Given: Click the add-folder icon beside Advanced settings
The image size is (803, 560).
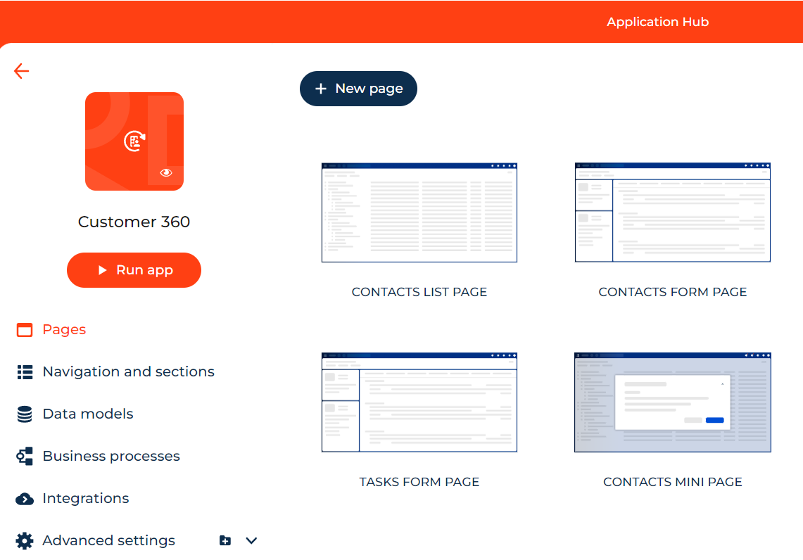Looking at the screenshot, I should click(x=225, y=540).
